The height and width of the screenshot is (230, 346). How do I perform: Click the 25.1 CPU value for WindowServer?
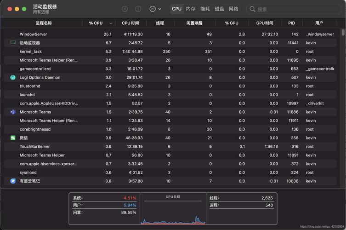pos(108,34)
